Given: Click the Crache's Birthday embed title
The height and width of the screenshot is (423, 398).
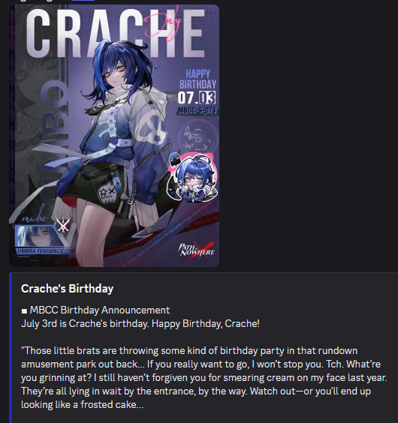Looking at the screenshot, I should point(68,289).
